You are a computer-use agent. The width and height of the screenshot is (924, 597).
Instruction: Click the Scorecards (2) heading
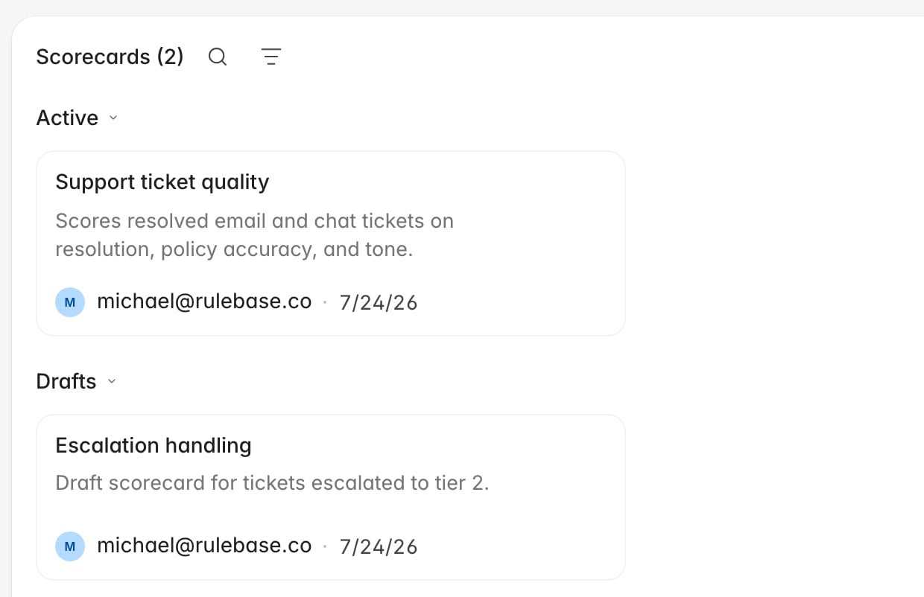(110, 57)
